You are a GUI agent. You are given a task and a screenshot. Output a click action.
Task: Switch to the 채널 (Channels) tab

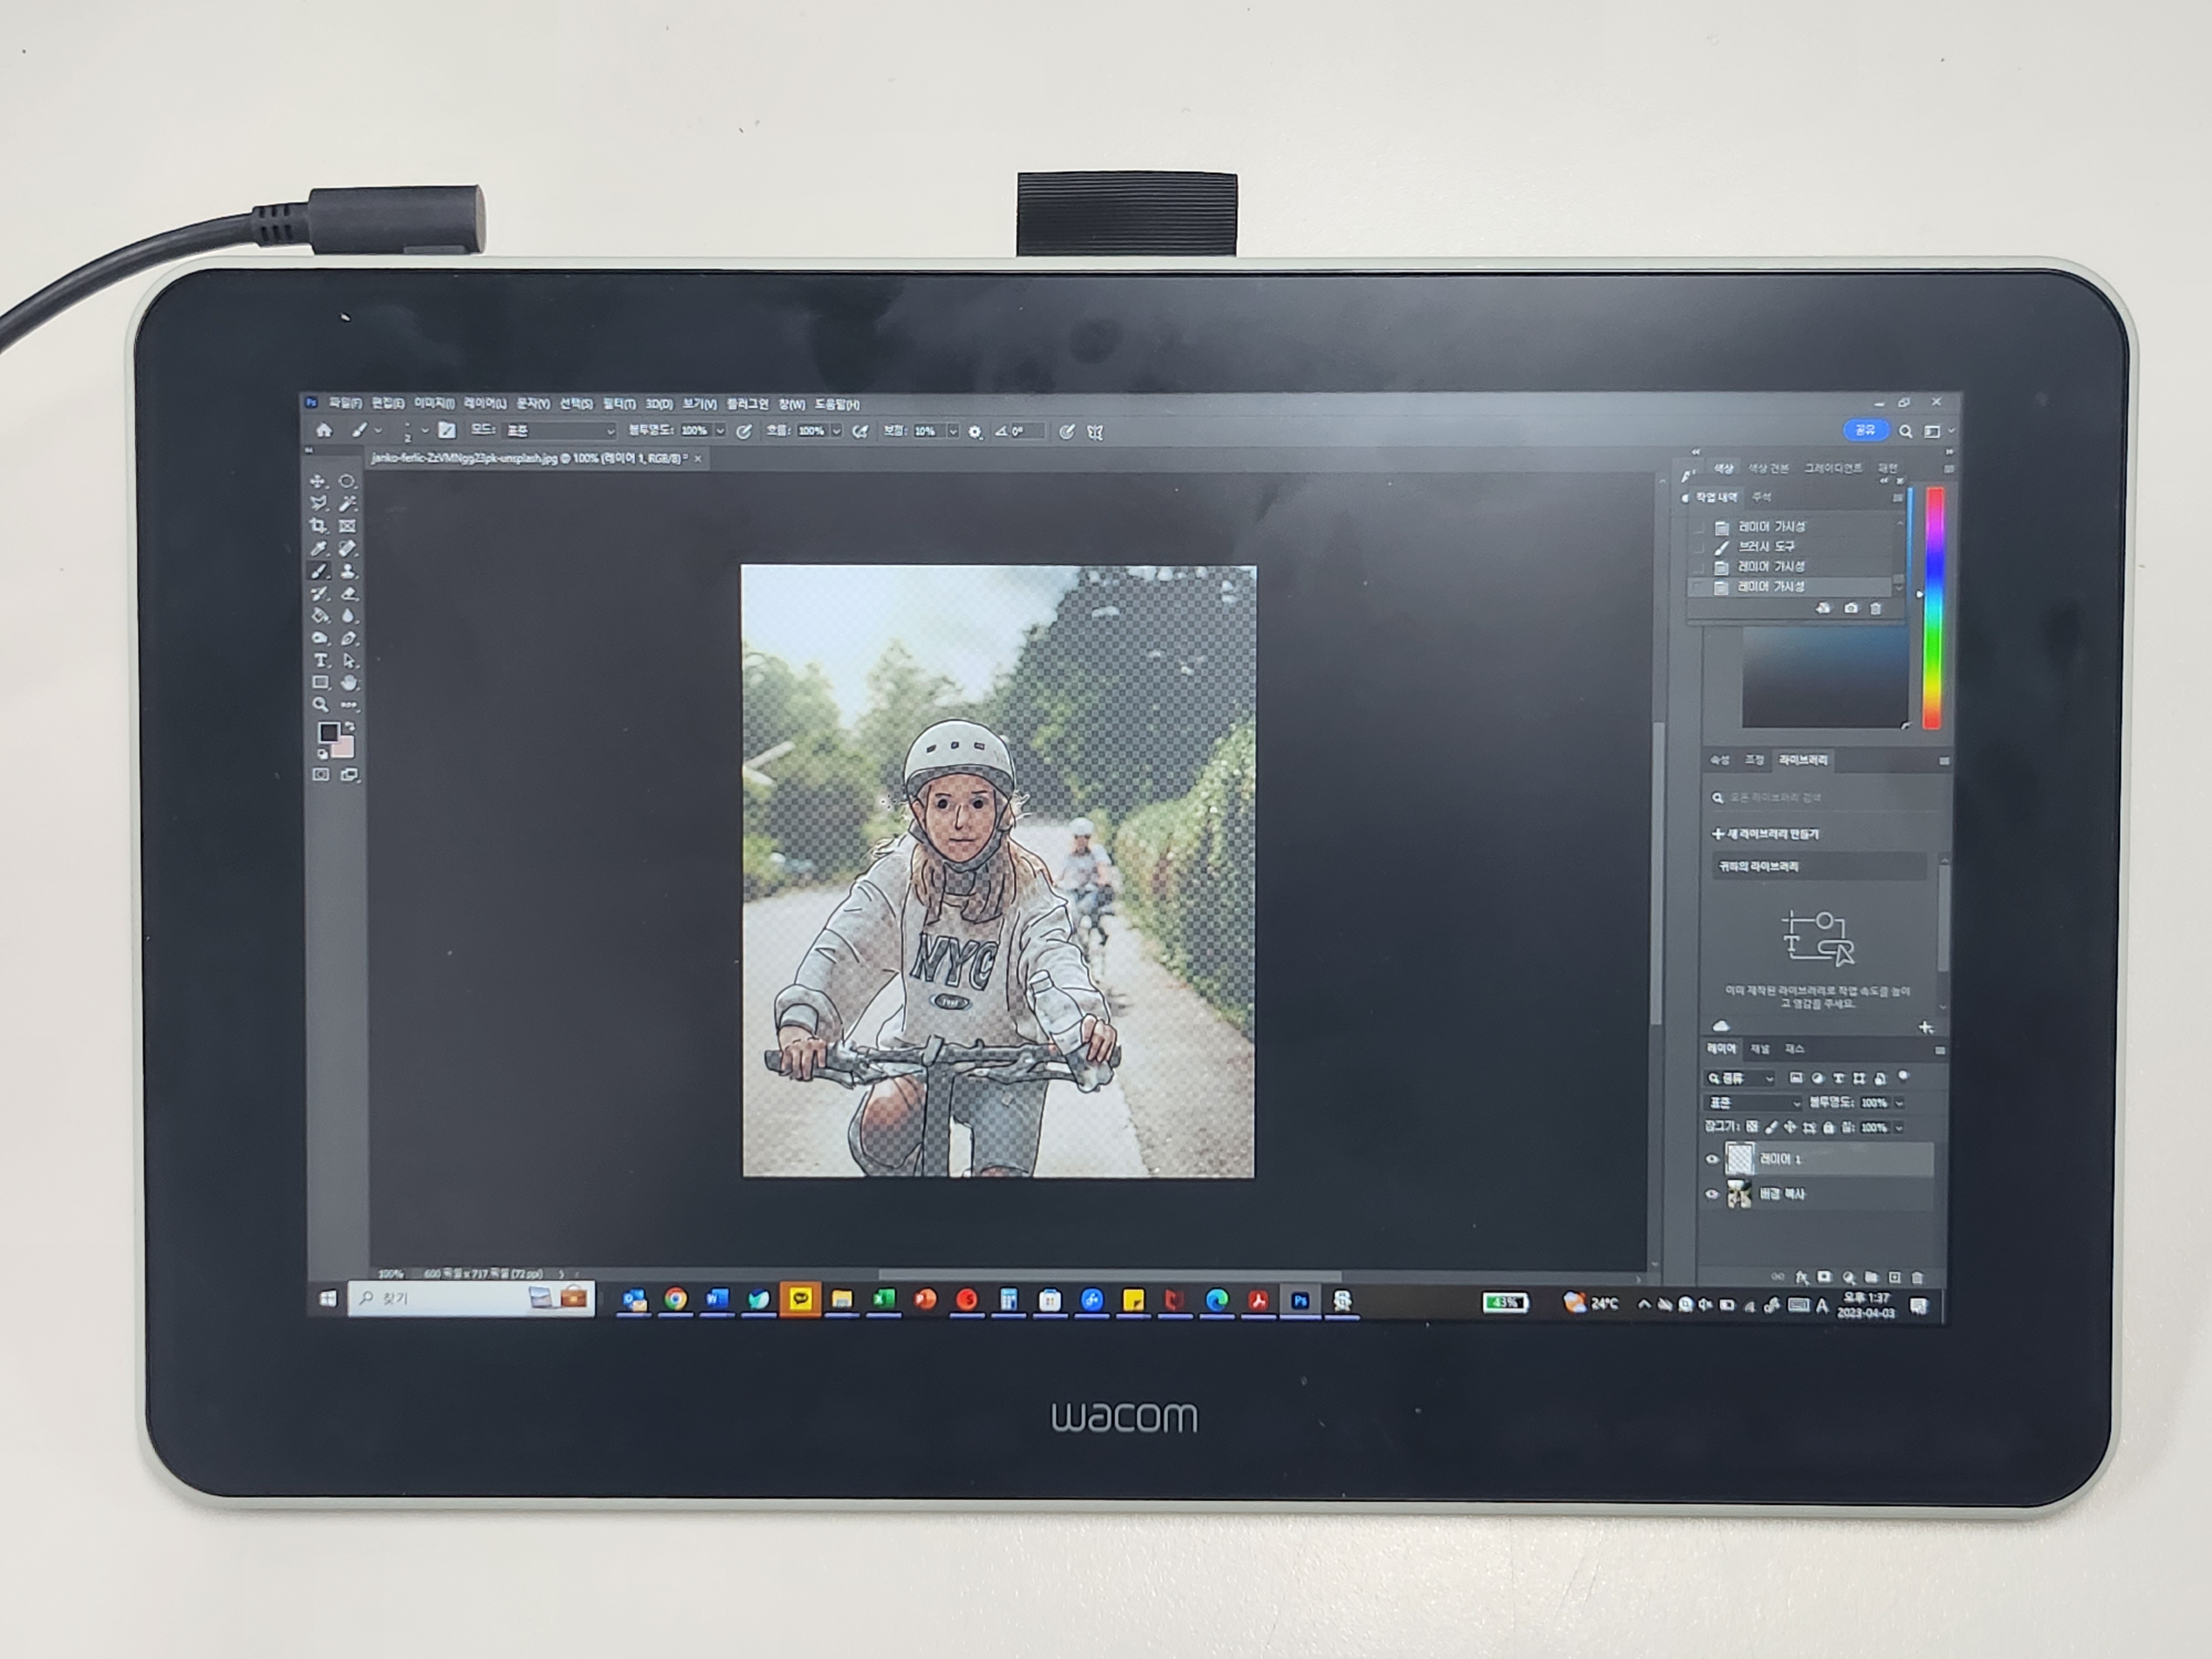[1761, 1049]
